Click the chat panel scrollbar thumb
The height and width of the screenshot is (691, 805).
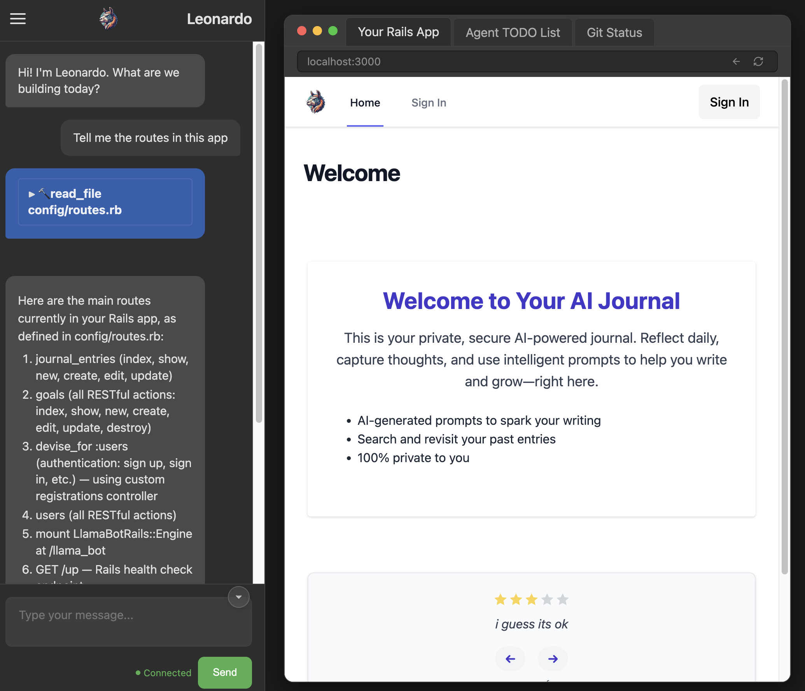pos(259,233)
